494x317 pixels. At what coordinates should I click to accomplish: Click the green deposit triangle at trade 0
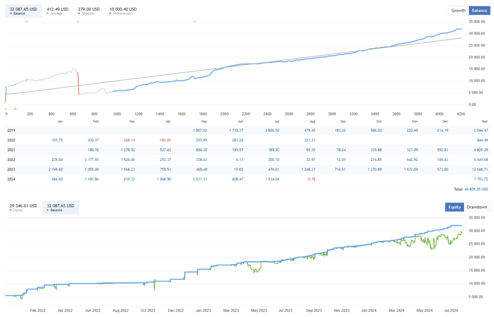[x=6, y=108]
